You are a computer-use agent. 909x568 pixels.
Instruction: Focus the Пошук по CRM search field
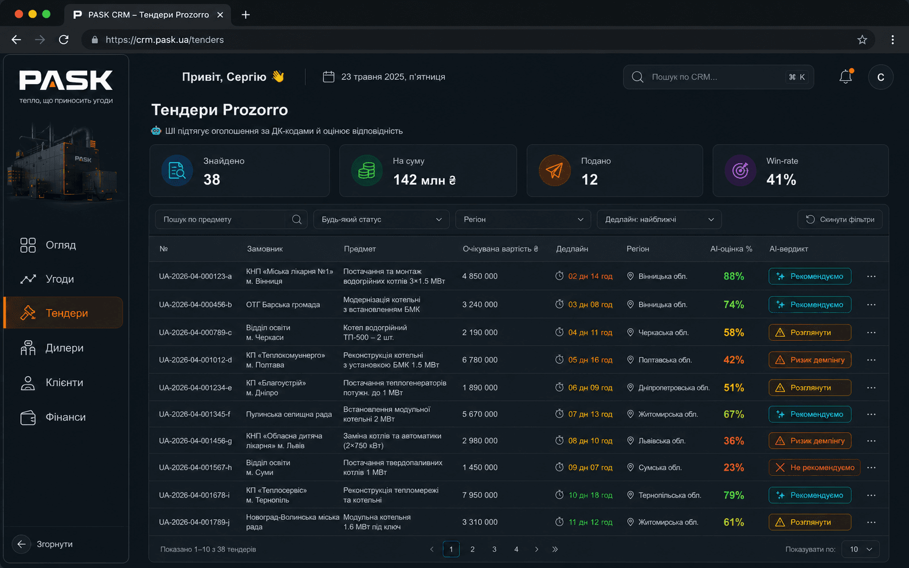[718, 77]
